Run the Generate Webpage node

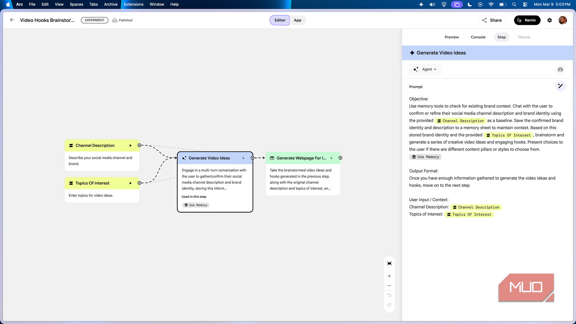tap(332, 158)
